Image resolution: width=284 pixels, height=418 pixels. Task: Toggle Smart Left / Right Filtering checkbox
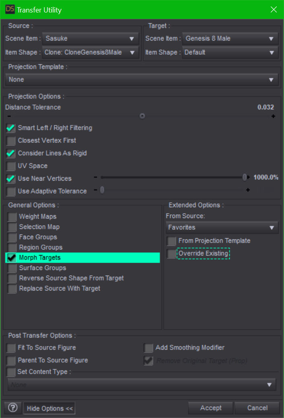pos(11,128)
